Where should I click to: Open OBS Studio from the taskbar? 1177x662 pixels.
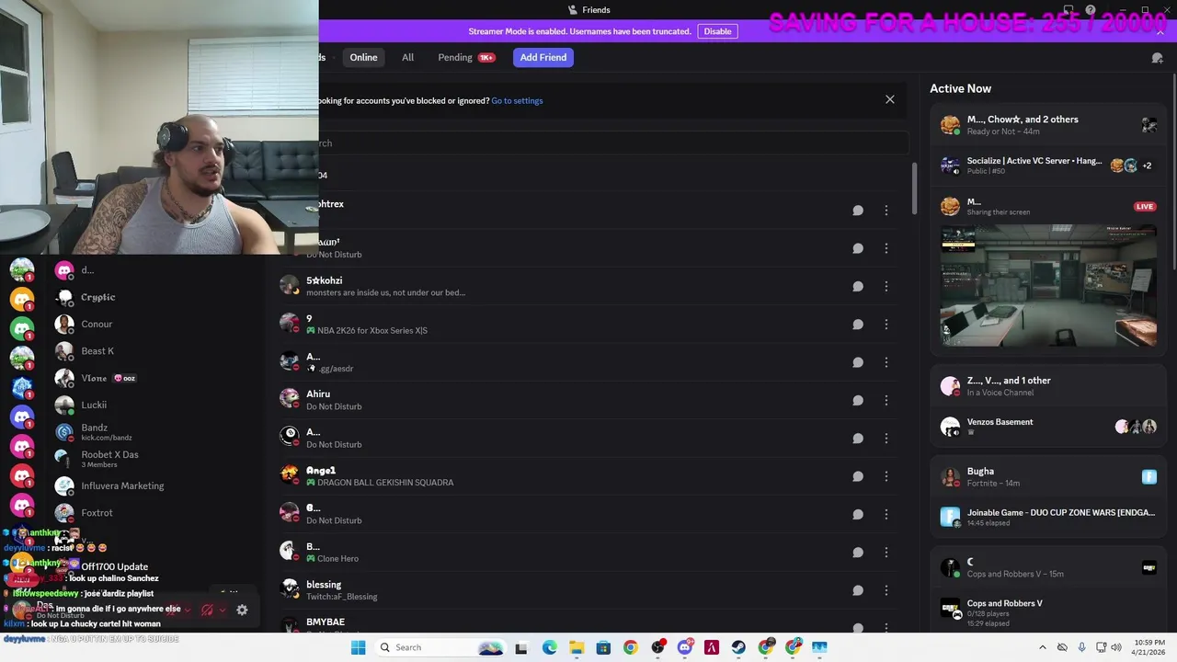tap(657, 647)
